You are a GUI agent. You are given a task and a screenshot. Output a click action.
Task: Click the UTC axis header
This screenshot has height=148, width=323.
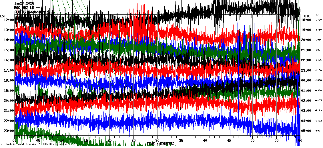(307, 16)
